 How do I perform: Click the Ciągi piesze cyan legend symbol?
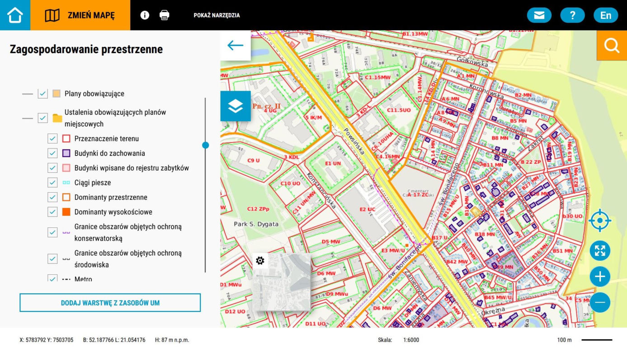66,183
